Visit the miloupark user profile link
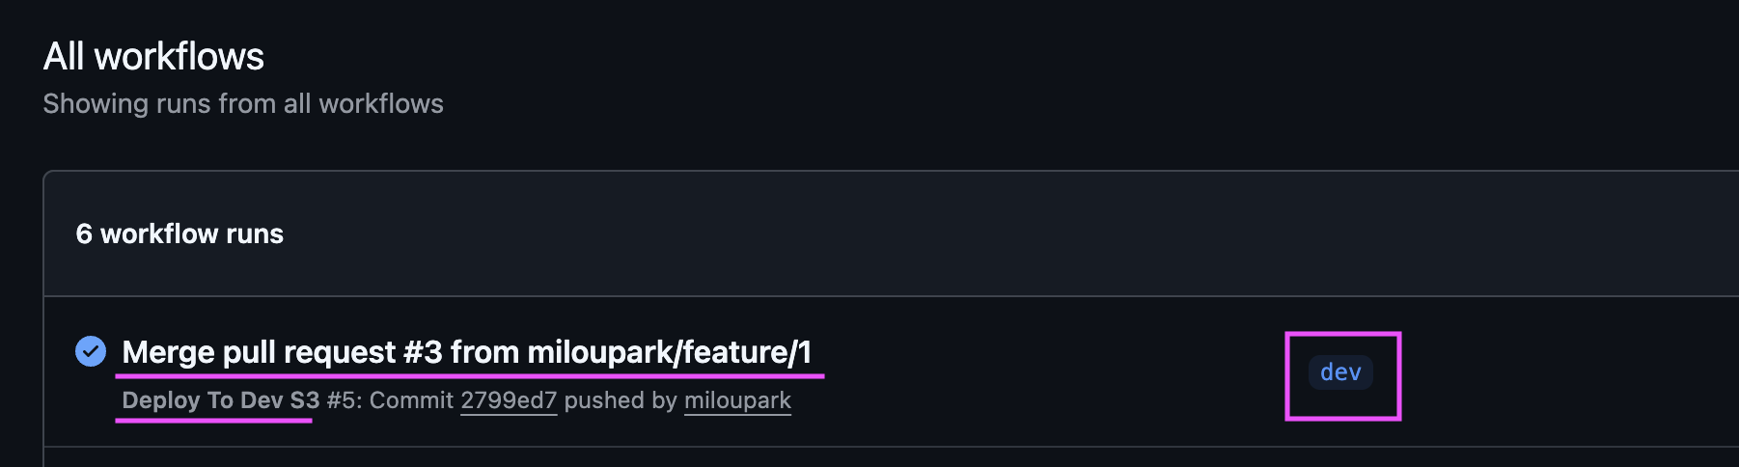Viewport: 1739px width, 467px height. click(x=737, y=400)
